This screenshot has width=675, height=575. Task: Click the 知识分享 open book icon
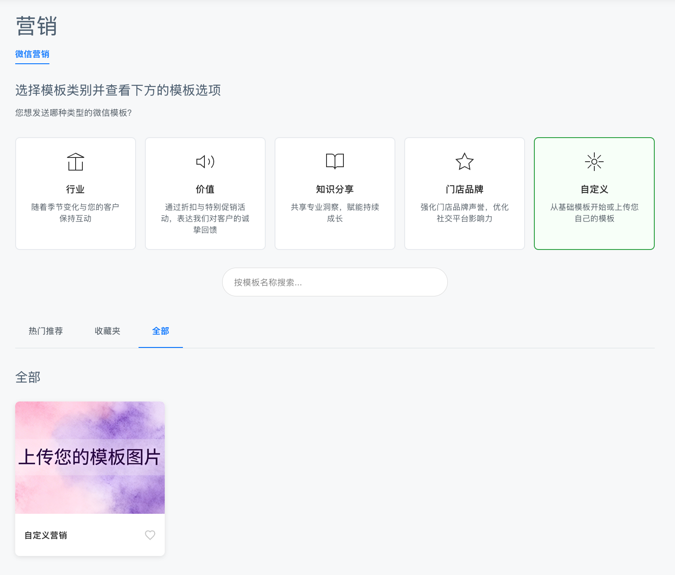pos(335,161)
